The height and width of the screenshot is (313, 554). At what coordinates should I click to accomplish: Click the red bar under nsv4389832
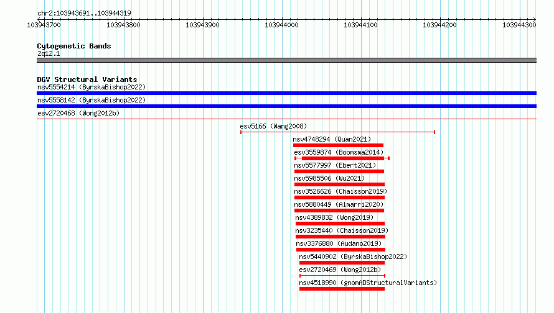340,224
